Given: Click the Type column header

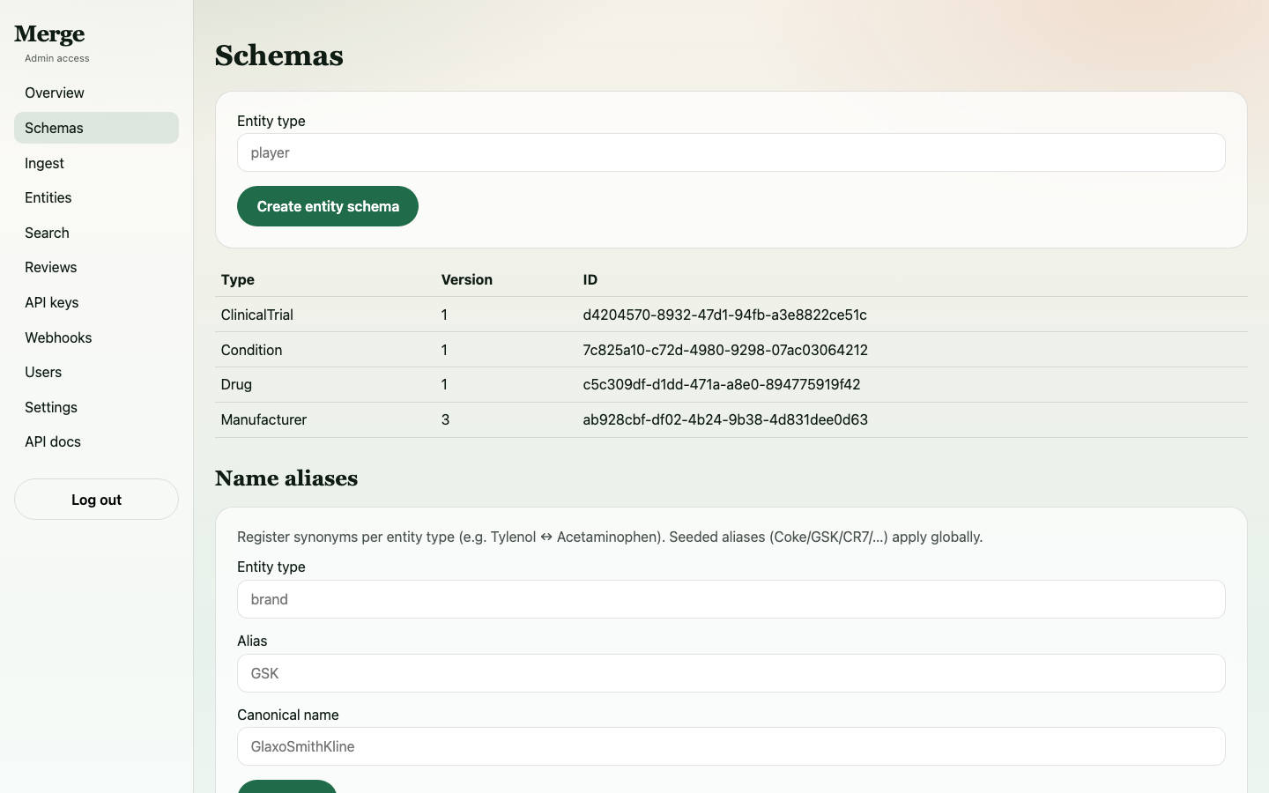Looking at the screenshot, I should (238, 279).
